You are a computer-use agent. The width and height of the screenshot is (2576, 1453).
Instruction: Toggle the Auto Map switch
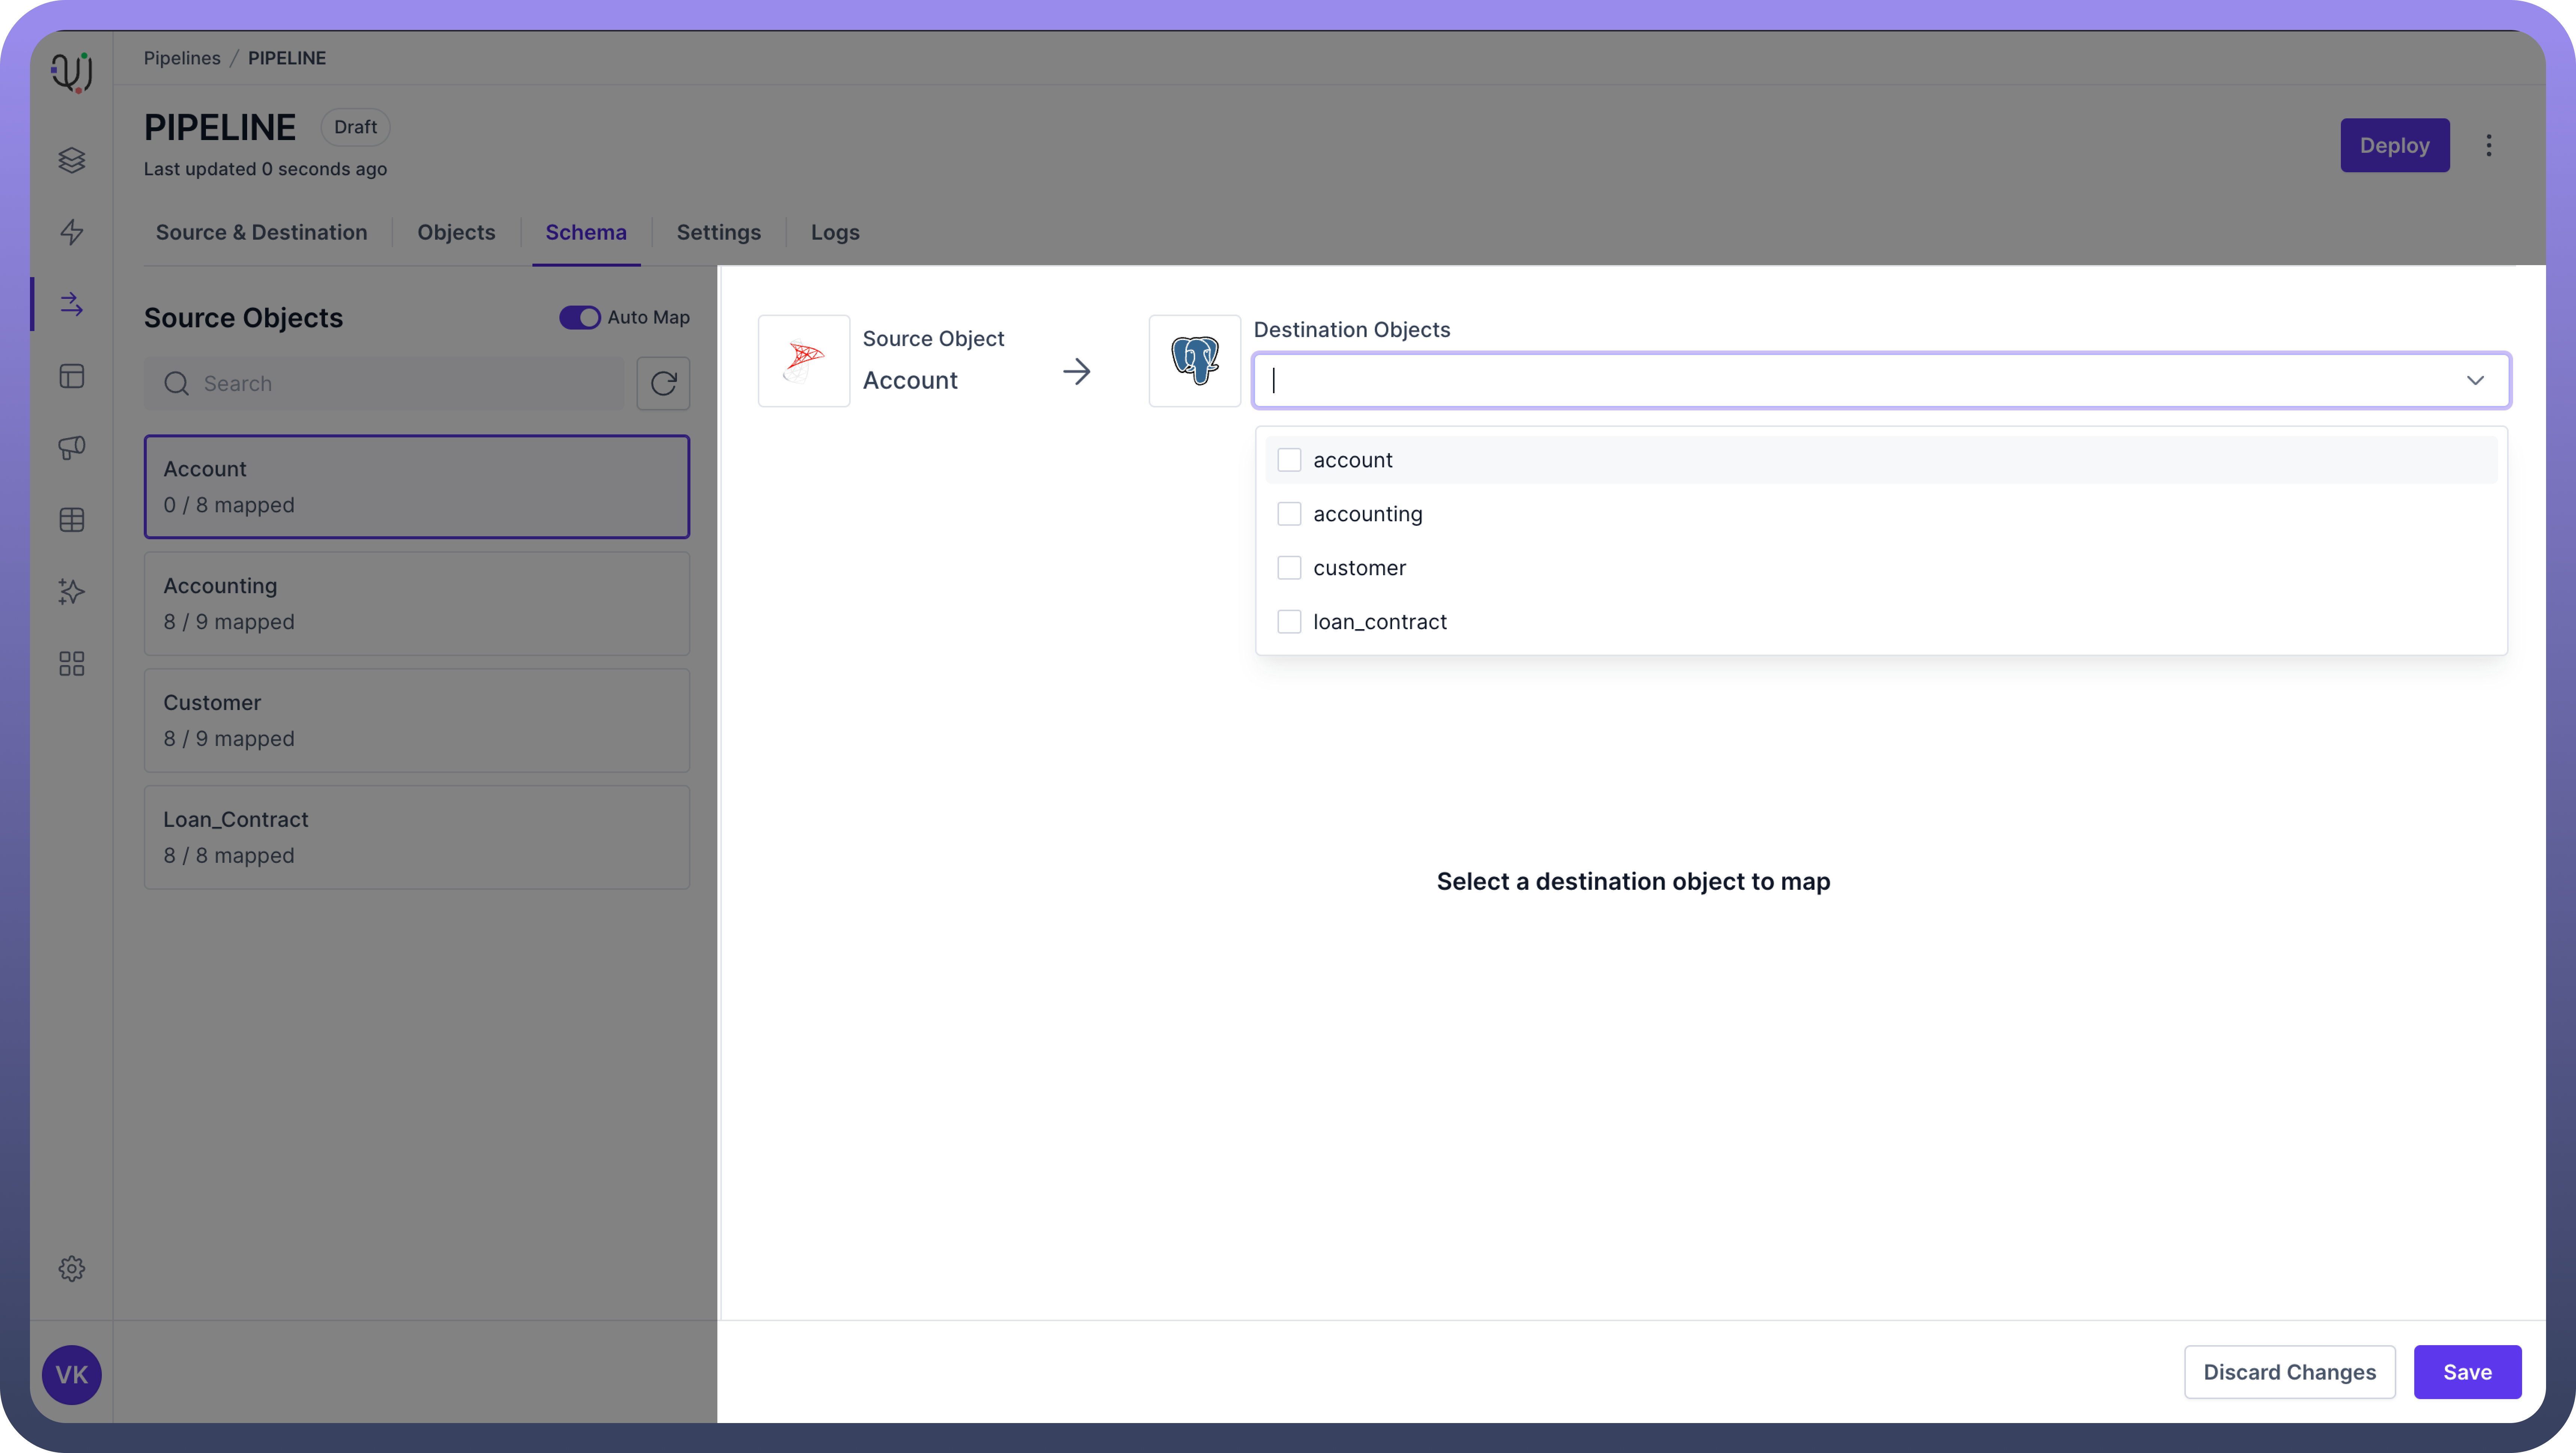(580, 317)
